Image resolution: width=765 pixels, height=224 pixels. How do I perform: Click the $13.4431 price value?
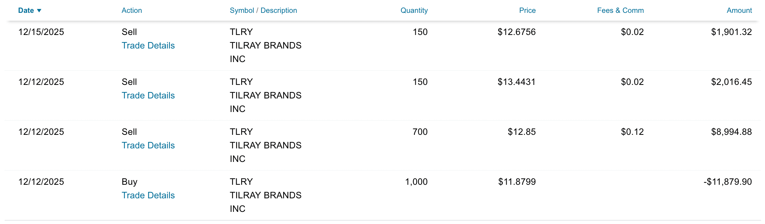[516, 82]
